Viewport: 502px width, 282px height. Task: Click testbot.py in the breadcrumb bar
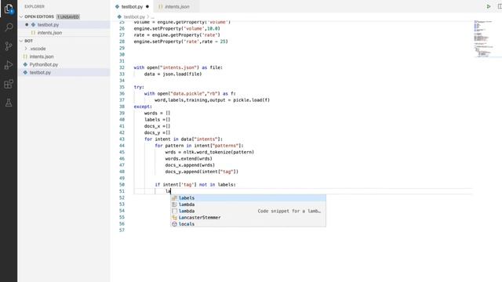[134, 16]
